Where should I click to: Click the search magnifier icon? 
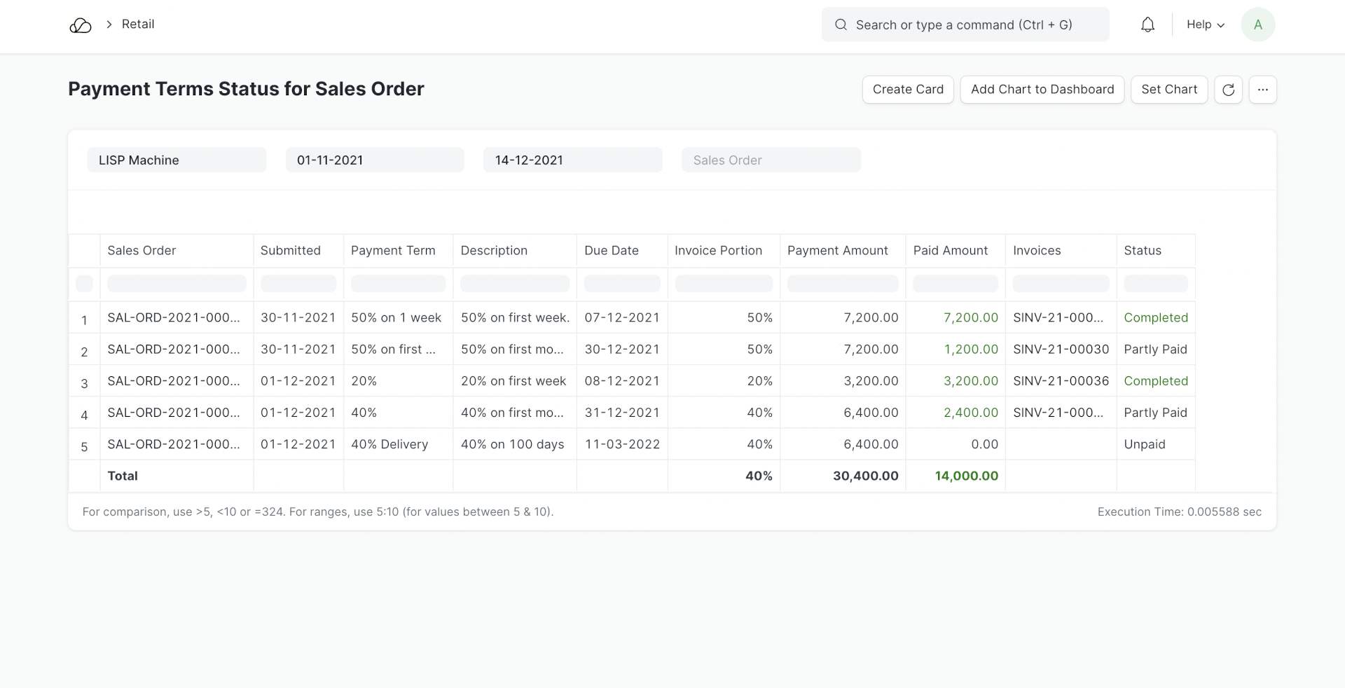coord(841,25)
